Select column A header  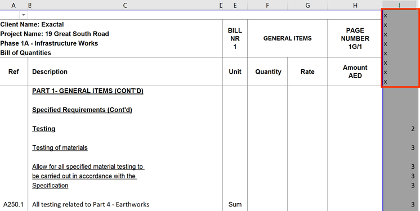[14, 5]
